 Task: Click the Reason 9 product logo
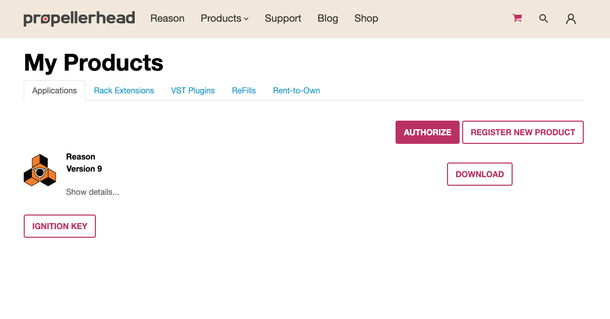pyautogui.click(x=40, y=171)
